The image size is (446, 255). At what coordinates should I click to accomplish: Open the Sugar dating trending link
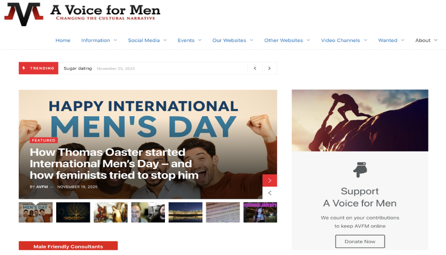[78, 68]
